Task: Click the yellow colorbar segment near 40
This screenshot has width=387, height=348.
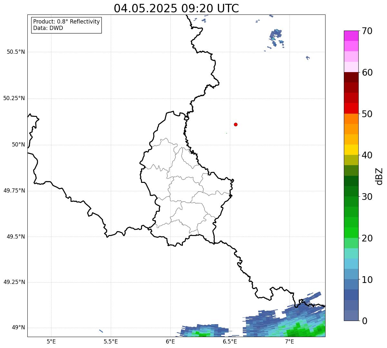Action: (x=351, y=150)
